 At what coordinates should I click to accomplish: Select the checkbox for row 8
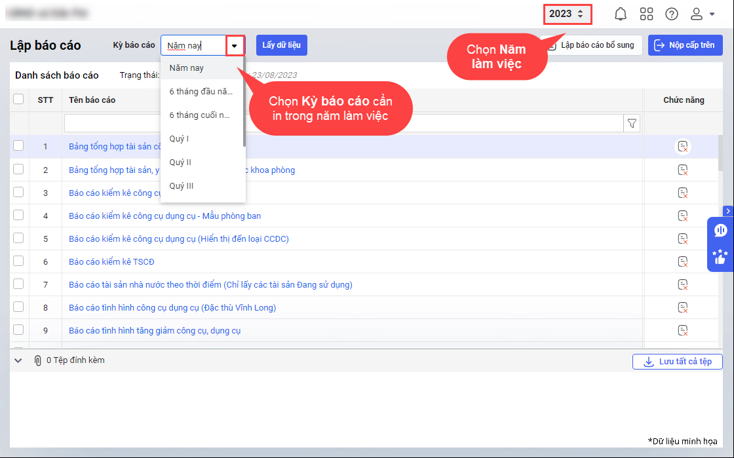tap(18, 307)
